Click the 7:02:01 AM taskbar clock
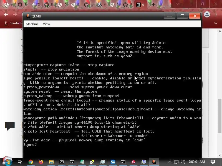The width and height of the screenshot is (222, 166). (x=197, y=162)
